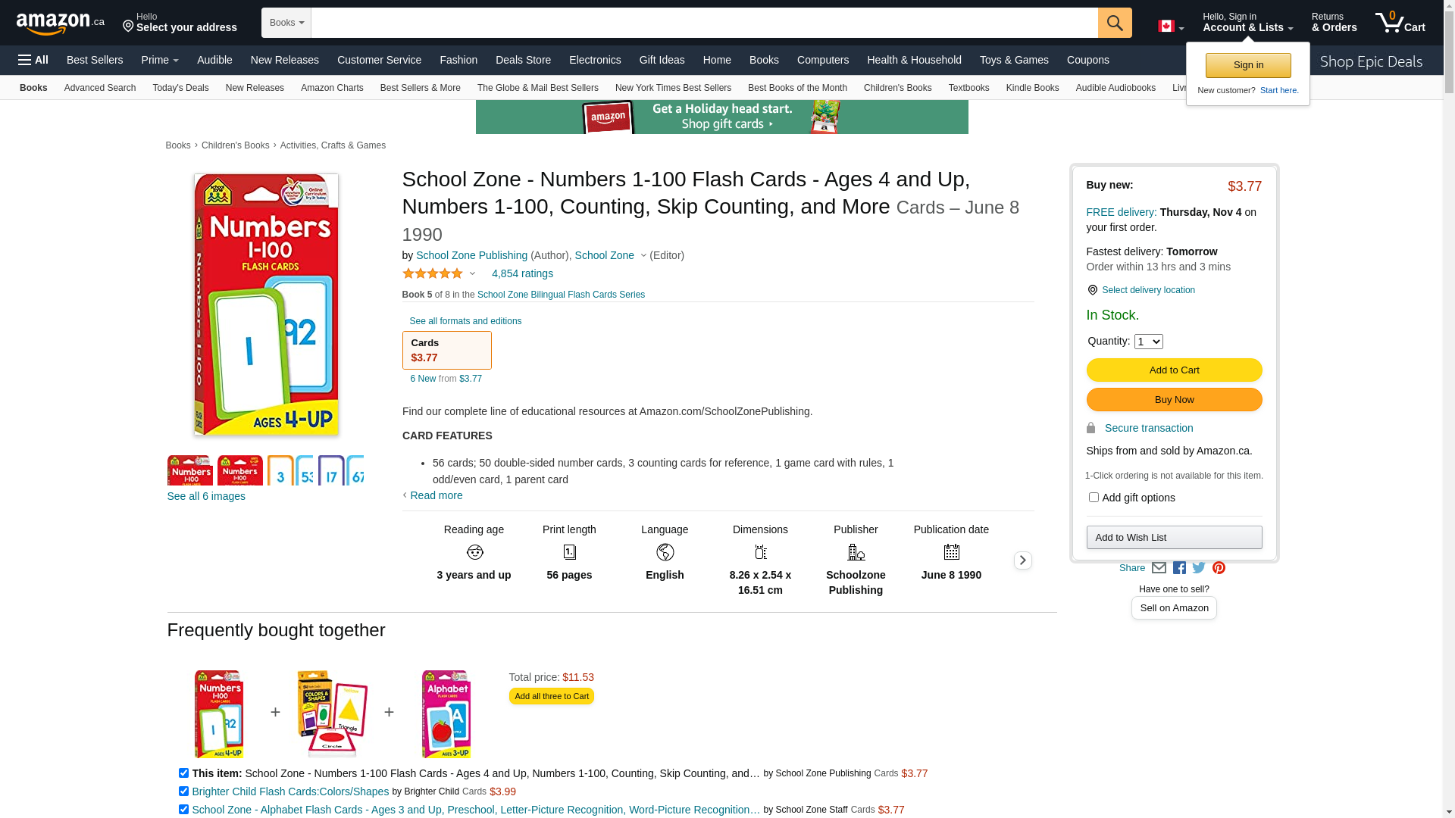Viewport: 1455px width, 818px height.
Task: Click next arrow in product details carousel
Action: click(x=1022, y=560)
